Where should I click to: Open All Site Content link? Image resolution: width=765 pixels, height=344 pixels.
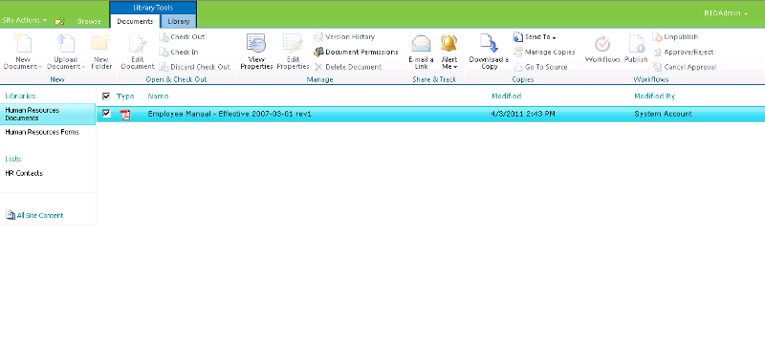click(40, 215)
